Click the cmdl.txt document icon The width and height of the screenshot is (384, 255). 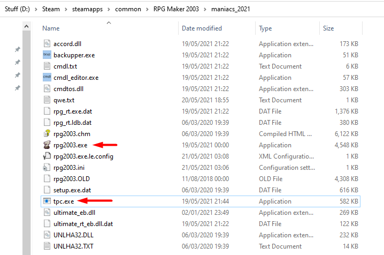[47, 66]
